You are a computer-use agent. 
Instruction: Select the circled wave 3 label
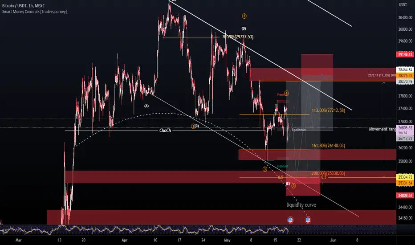(264, 169)
